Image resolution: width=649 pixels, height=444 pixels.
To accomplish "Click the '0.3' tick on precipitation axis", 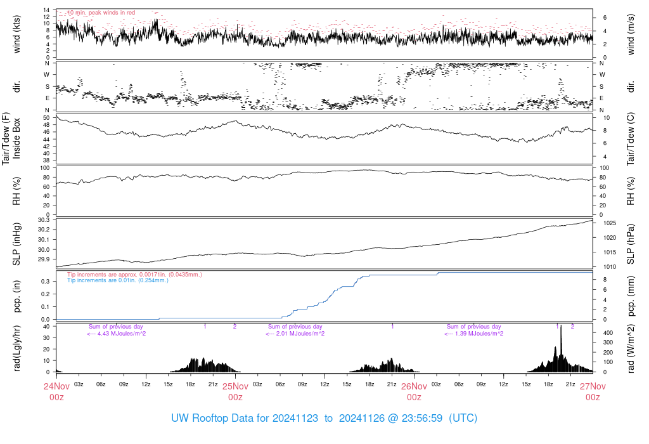I will 46,281.
